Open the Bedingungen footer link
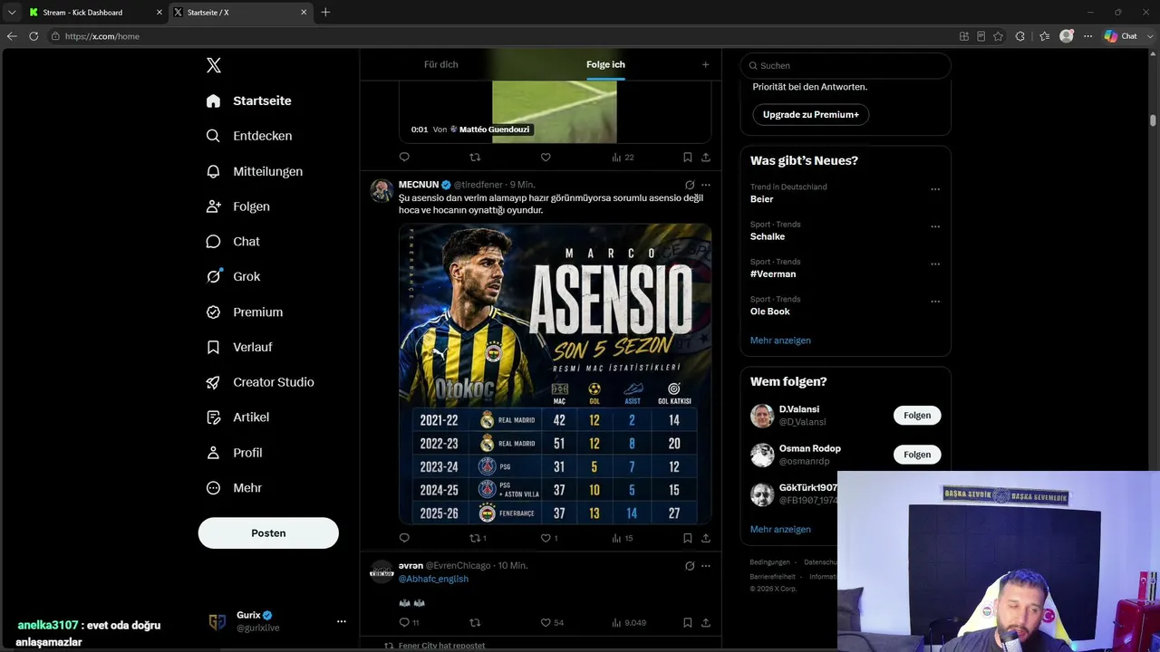This screenshot has height=652, width=1160. click(770, 562)
